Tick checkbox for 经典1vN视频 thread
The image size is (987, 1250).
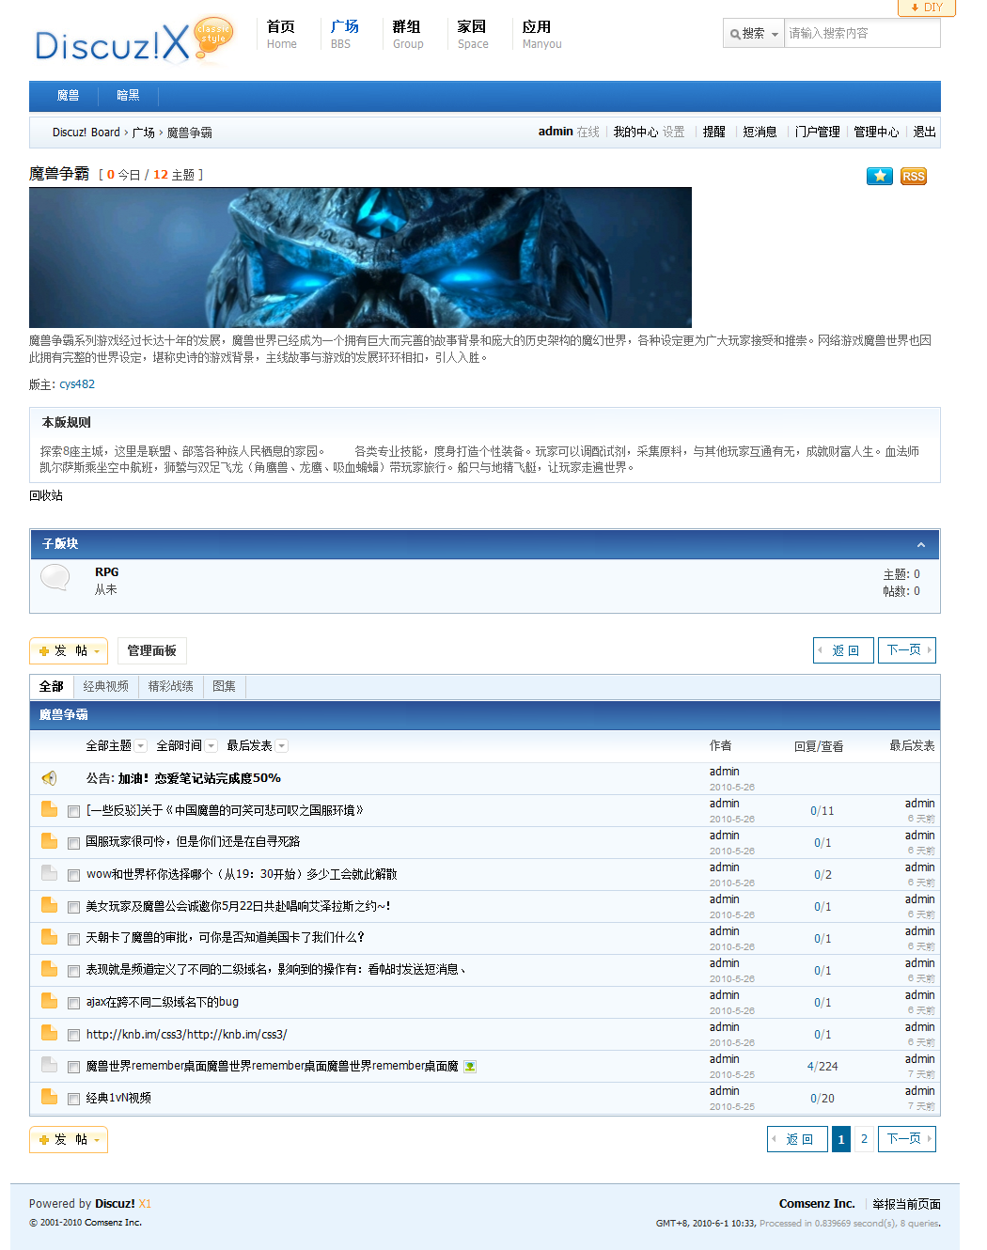coord(73,1099)
